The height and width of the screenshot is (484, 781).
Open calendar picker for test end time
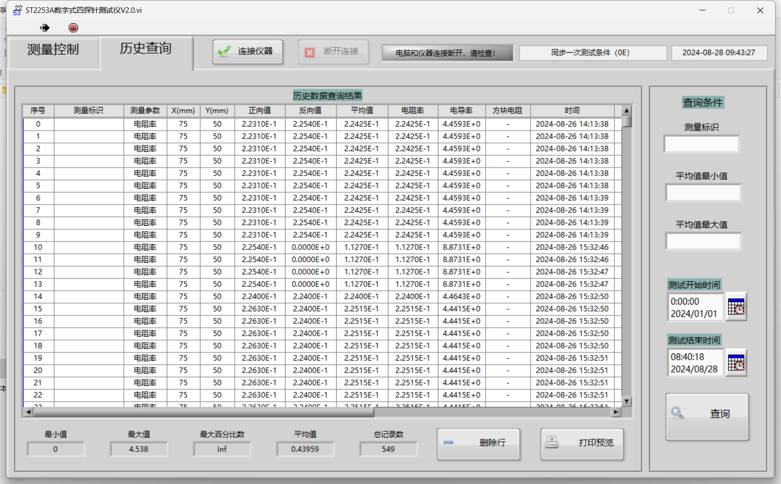[736, 363]
